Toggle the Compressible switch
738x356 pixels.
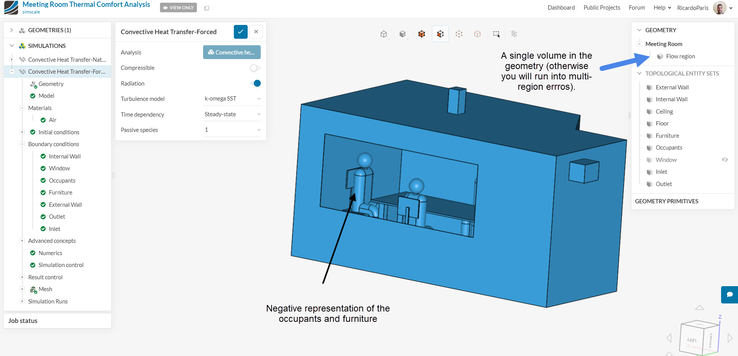pos(255,68)
